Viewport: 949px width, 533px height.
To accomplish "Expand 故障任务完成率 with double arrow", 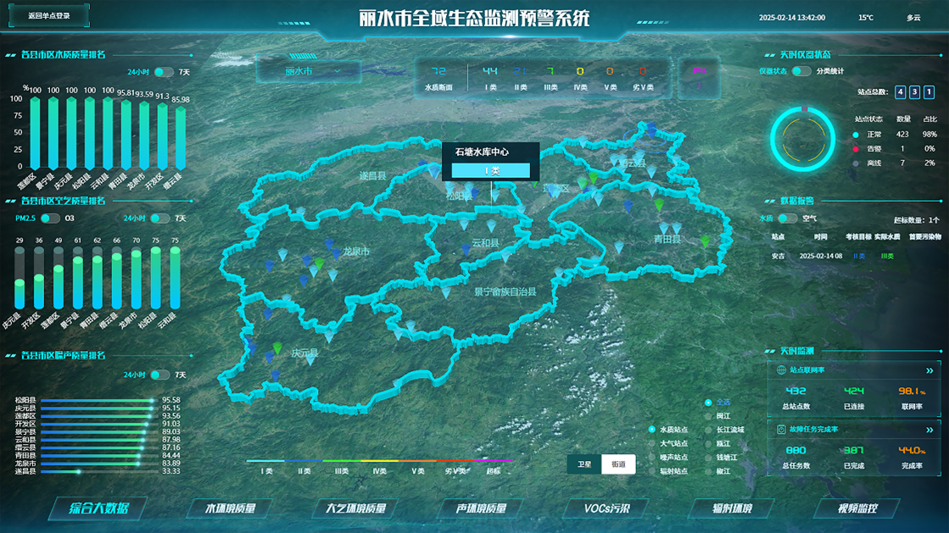I will point(929,430).
